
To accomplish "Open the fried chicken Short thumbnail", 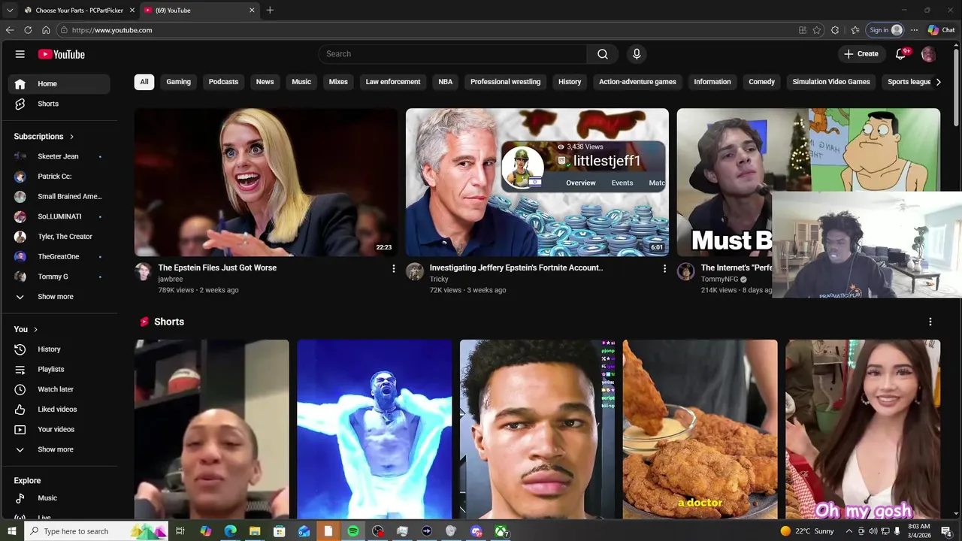I will [700, 429].
